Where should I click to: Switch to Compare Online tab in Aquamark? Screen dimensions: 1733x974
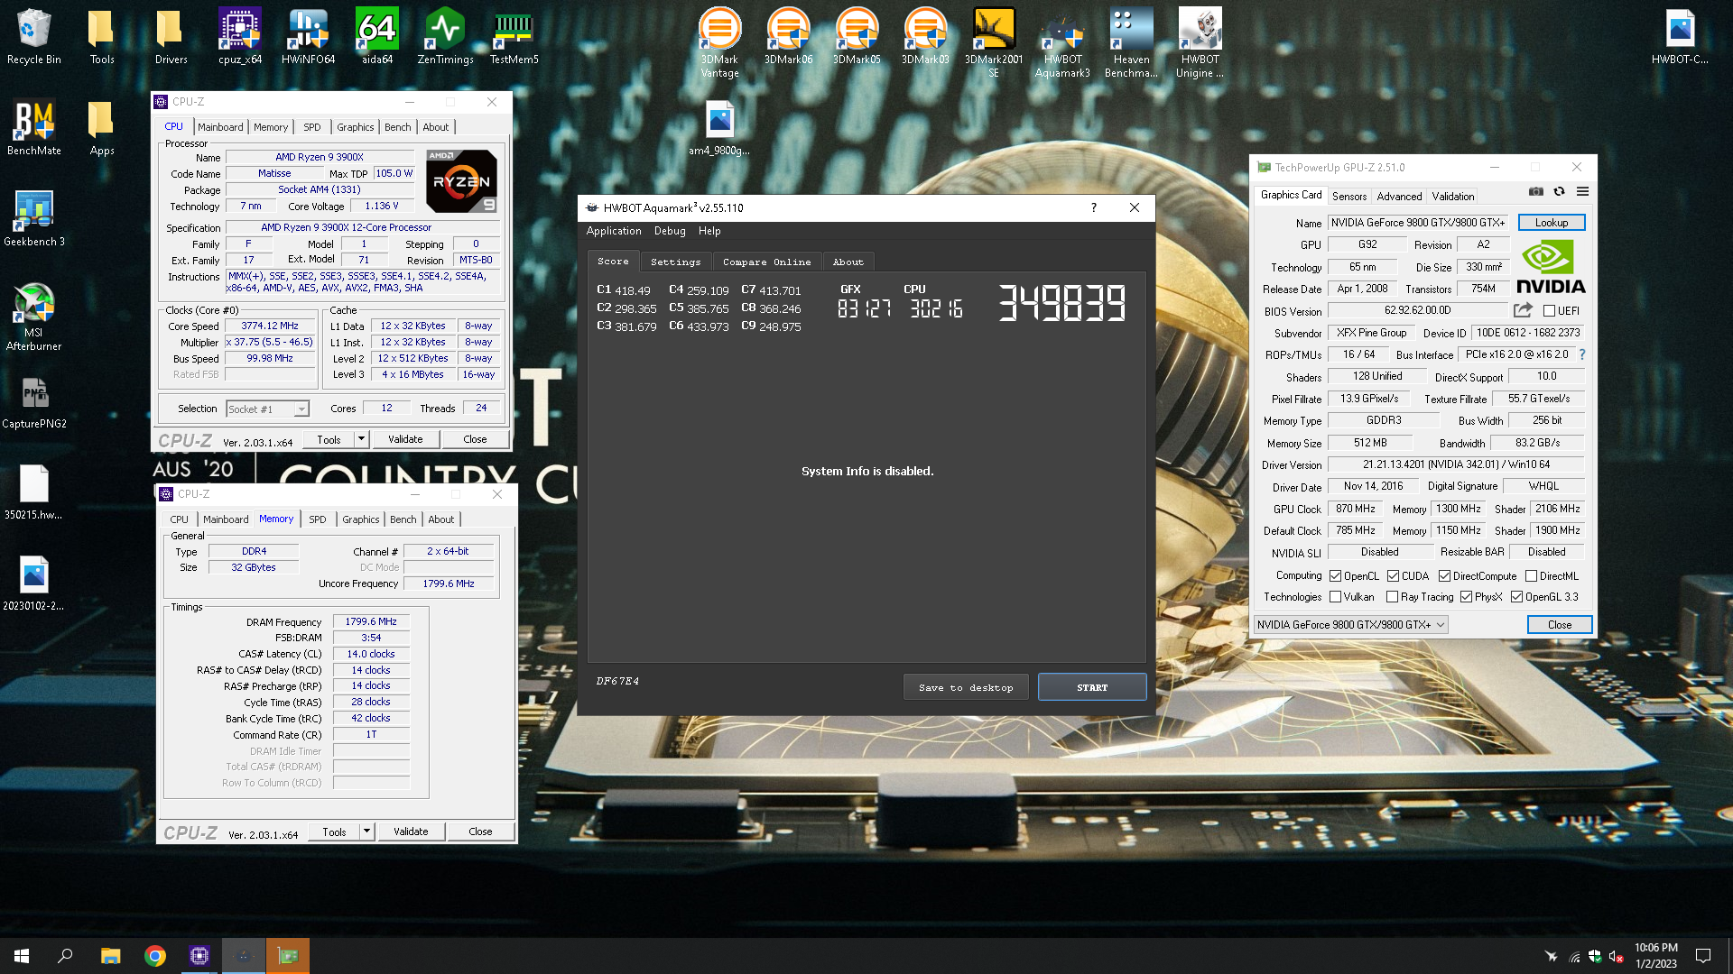766,262
